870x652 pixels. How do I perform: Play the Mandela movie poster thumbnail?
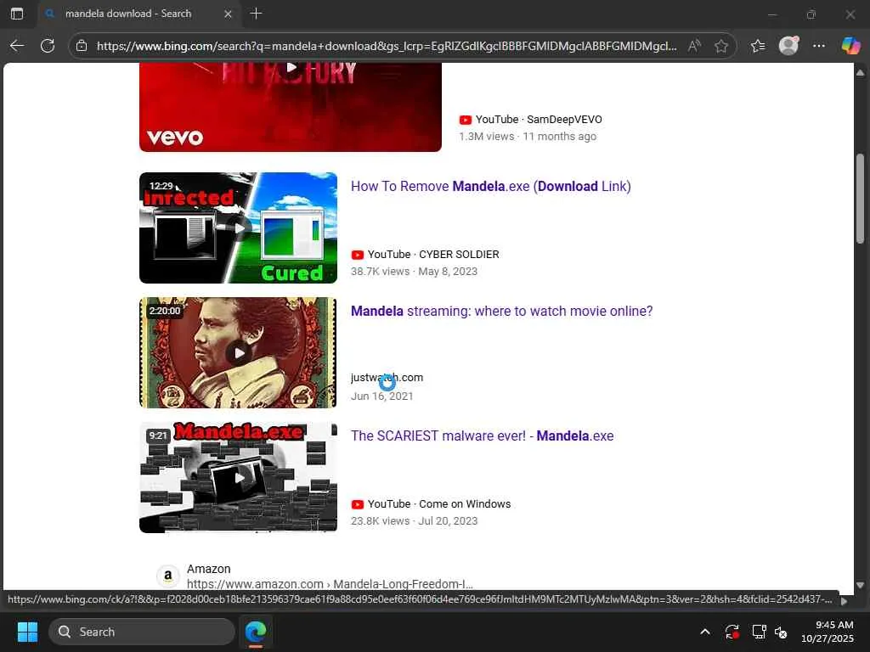click(238, 352)
